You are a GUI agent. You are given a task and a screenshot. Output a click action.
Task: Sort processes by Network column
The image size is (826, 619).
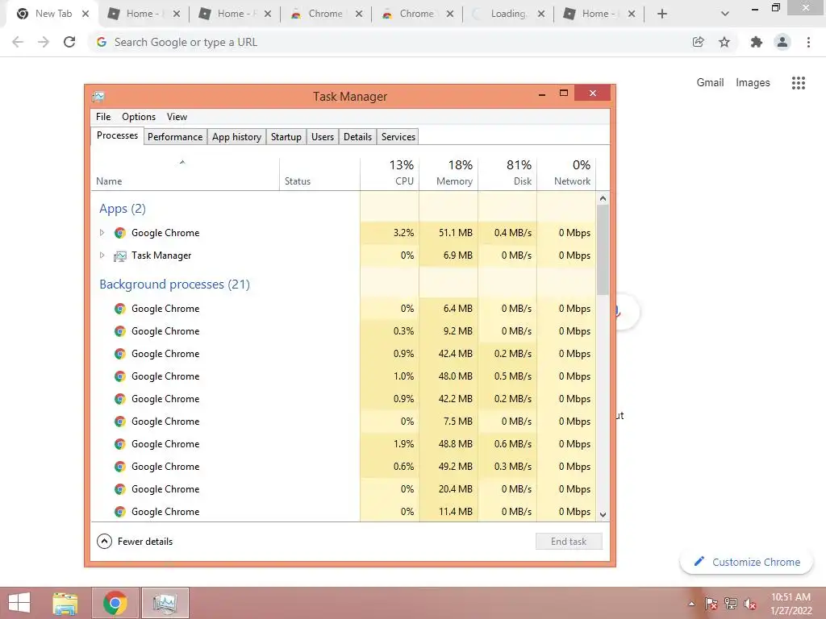pos(567,173)
